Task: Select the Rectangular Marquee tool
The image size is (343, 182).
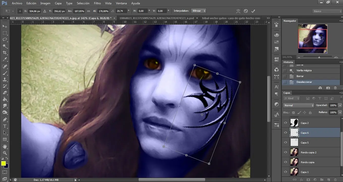Action: coord(5,33)
